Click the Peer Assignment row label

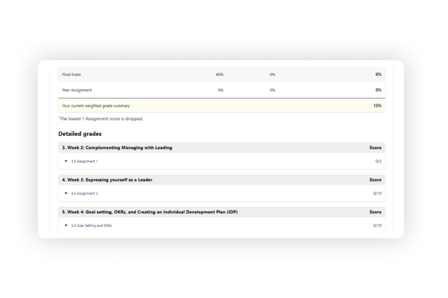pos(77,90)
